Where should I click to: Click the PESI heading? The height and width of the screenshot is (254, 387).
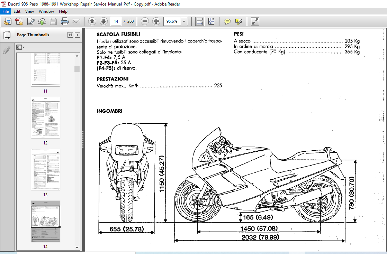click(238, 34)
